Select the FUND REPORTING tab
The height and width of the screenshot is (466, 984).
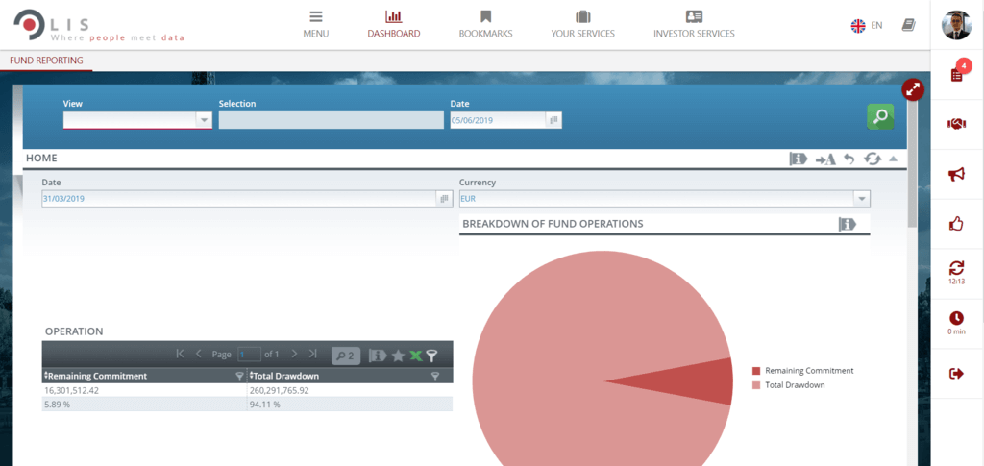[x=46, y=61]
